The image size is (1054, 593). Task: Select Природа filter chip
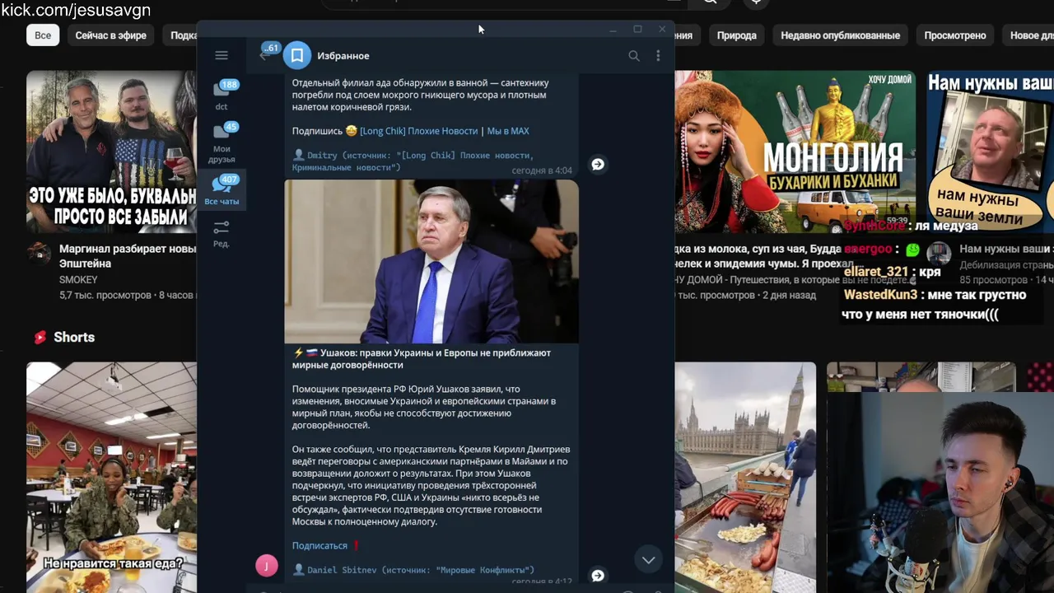(x=736, y=35)
